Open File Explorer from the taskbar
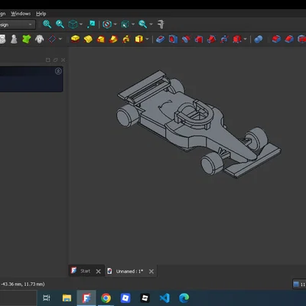 coord(67,298)
